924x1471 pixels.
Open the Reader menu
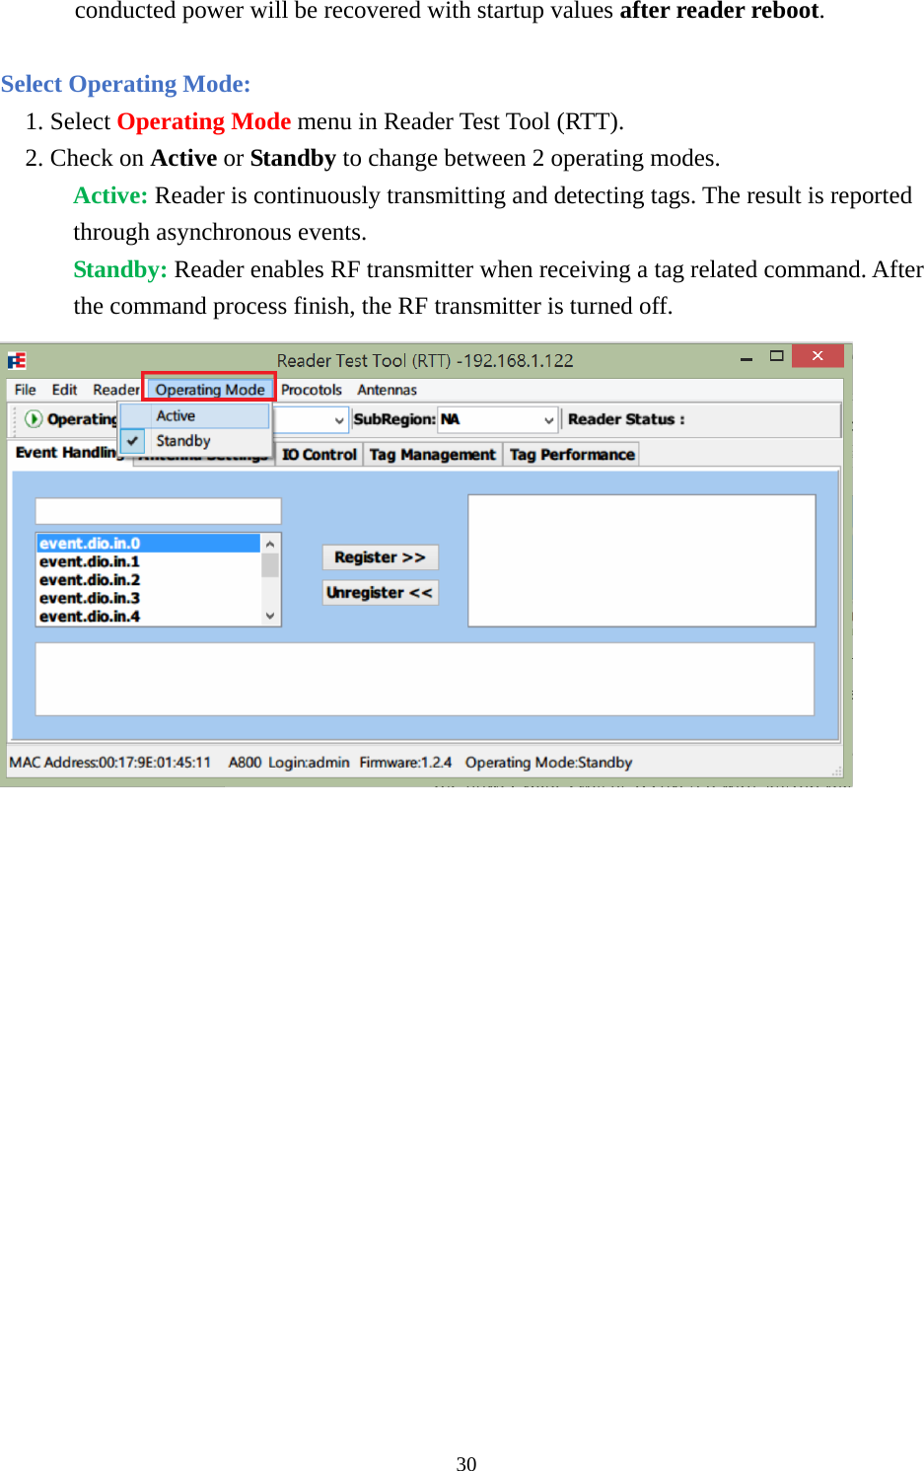116,390
